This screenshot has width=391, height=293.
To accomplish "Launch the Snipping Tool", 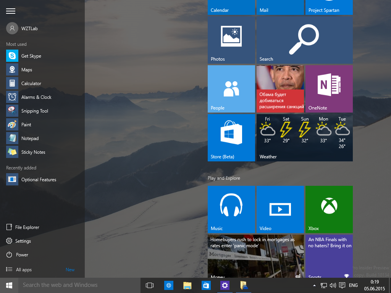I will click(x=42, y=111).
